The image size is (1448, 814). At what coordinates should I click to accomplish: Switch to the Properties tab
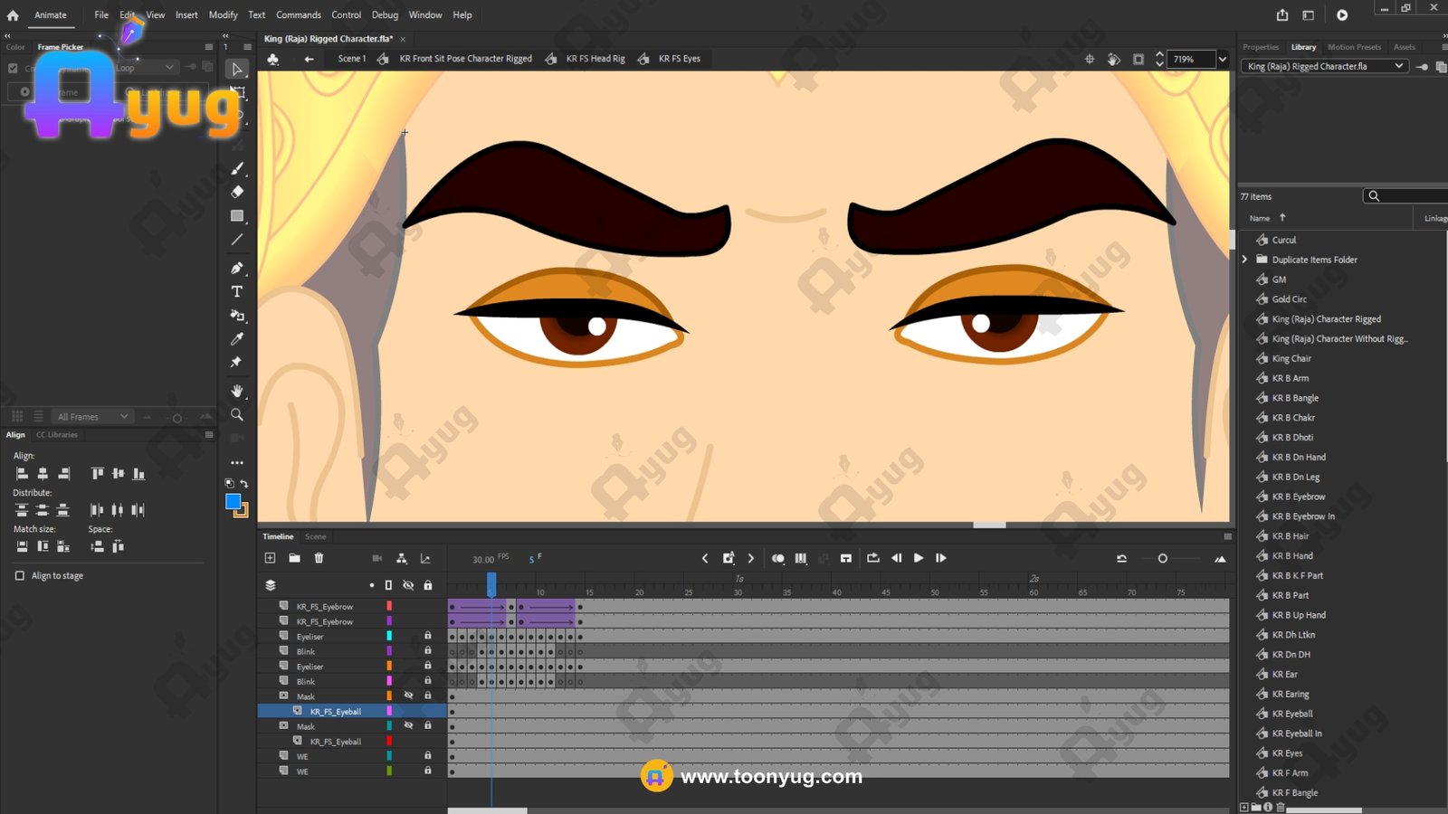click(1260, 47)
